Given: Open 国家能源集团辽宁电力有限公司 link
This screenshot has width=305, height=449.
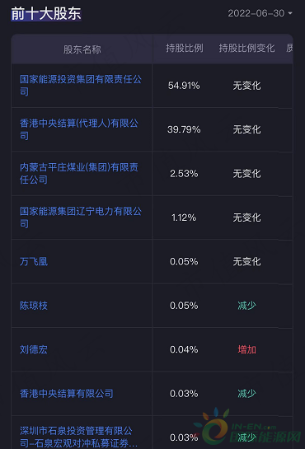Looking at the screenshot, I should point(81,217).
